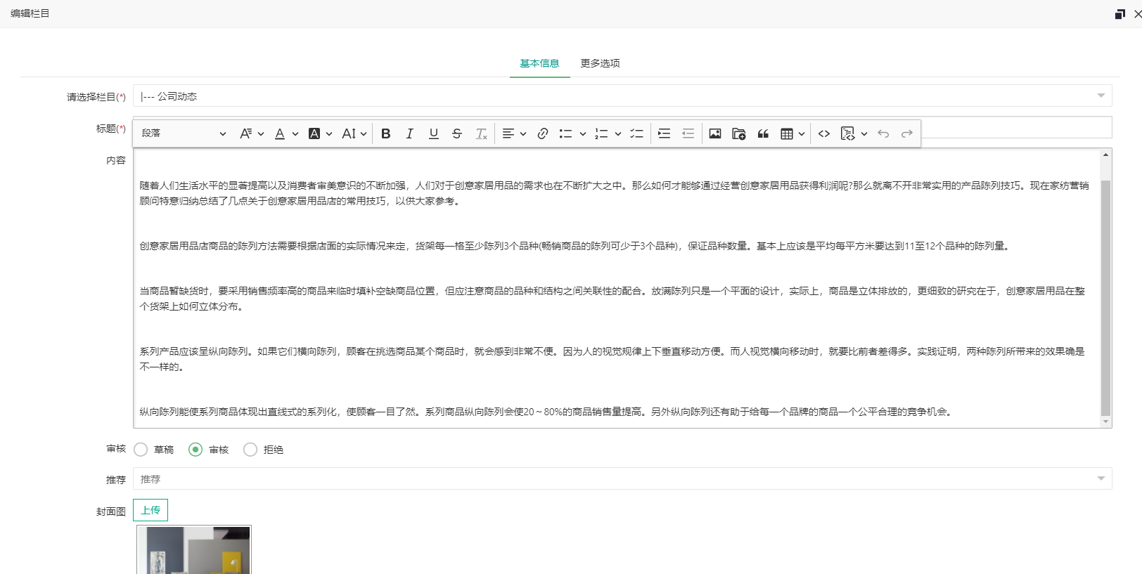Toggle underline formatting
Image resolution: width=1142 pixels, height=574 pixels.
[x=433, y=133]
